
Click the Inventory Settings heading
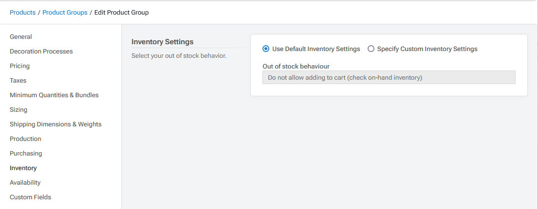click(162, 42)
